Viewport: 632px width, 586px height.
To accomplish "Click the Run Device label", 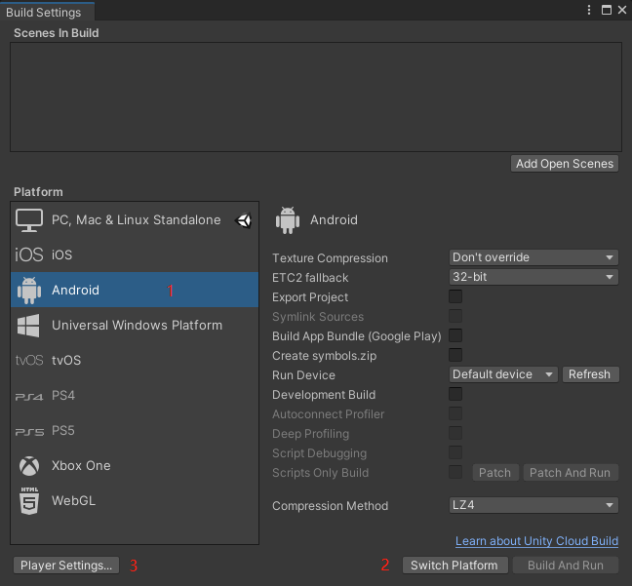I will pyautogui.click(x=303, y=375).
